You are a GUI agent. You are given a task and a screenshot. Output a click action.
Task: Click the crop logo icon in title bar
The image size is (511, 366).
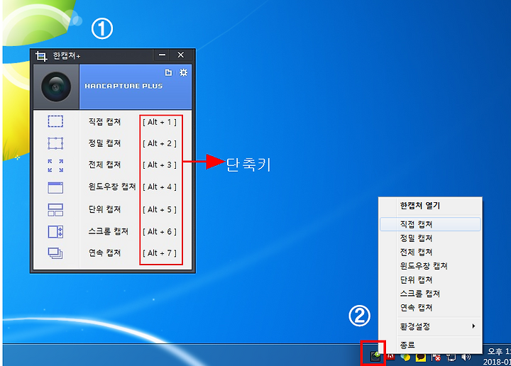[x=41, y=56]
